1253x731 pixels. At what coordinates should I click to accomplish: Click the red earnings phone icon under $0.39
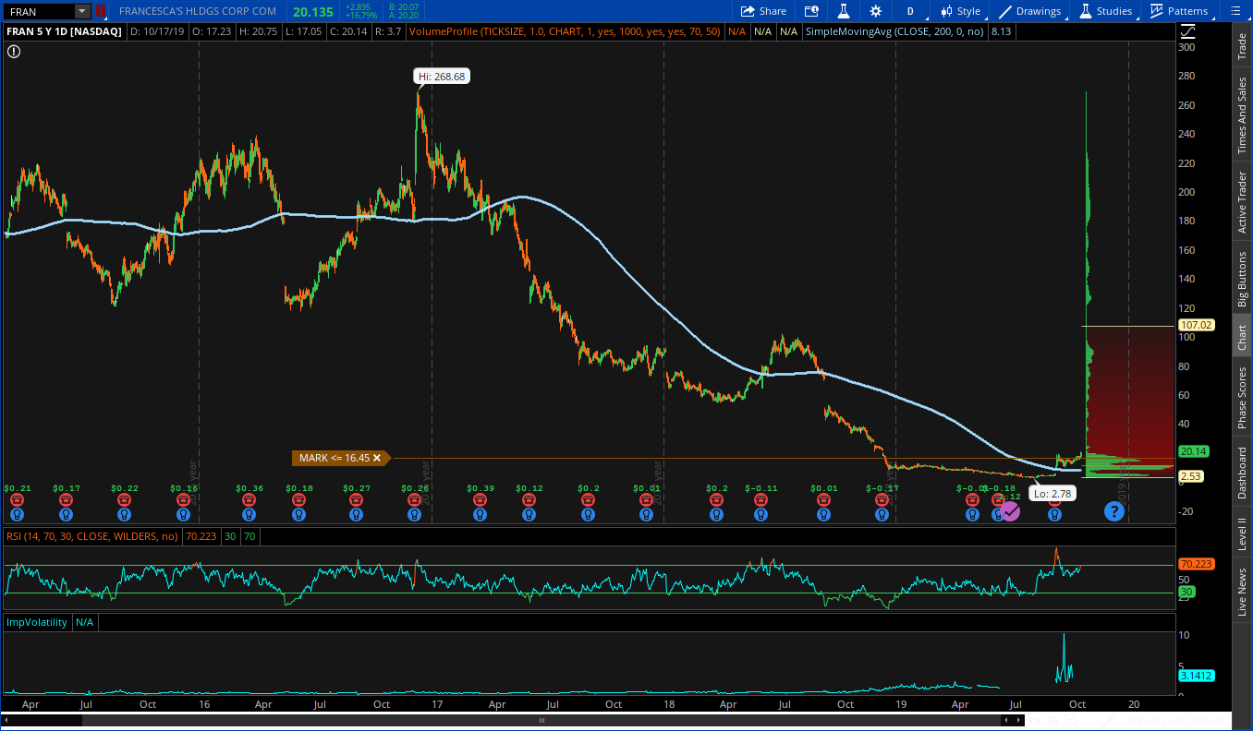[x=480, y=499]
